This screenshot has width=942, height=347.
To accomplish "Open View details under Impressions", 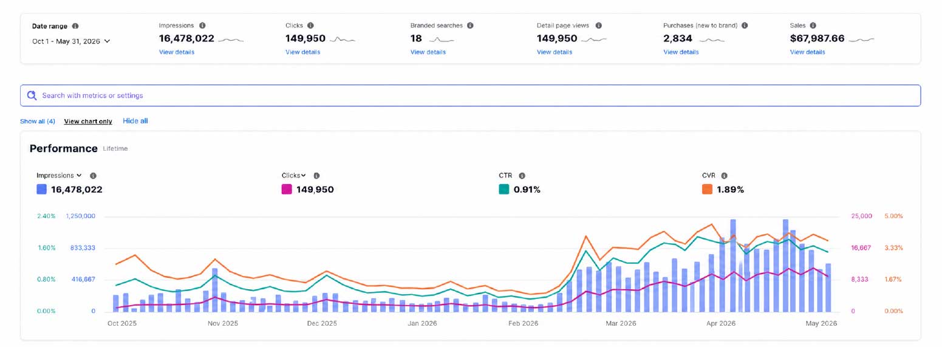I will pos(177,52).
